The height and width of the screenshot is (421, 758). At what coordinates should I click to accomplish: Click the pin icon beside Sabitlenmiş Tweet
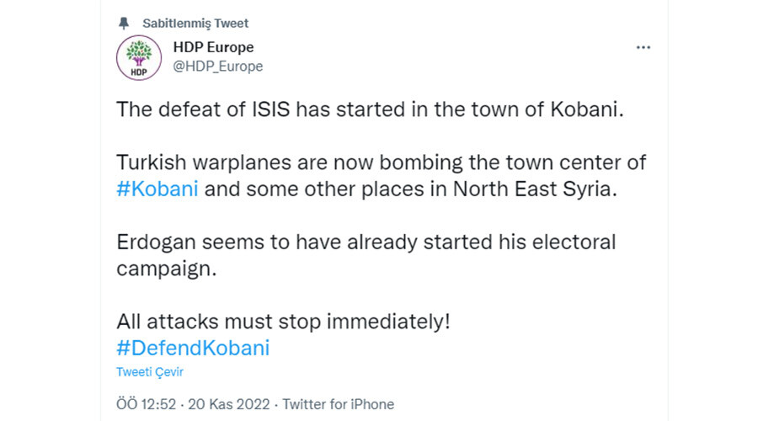tap(125, 23)
